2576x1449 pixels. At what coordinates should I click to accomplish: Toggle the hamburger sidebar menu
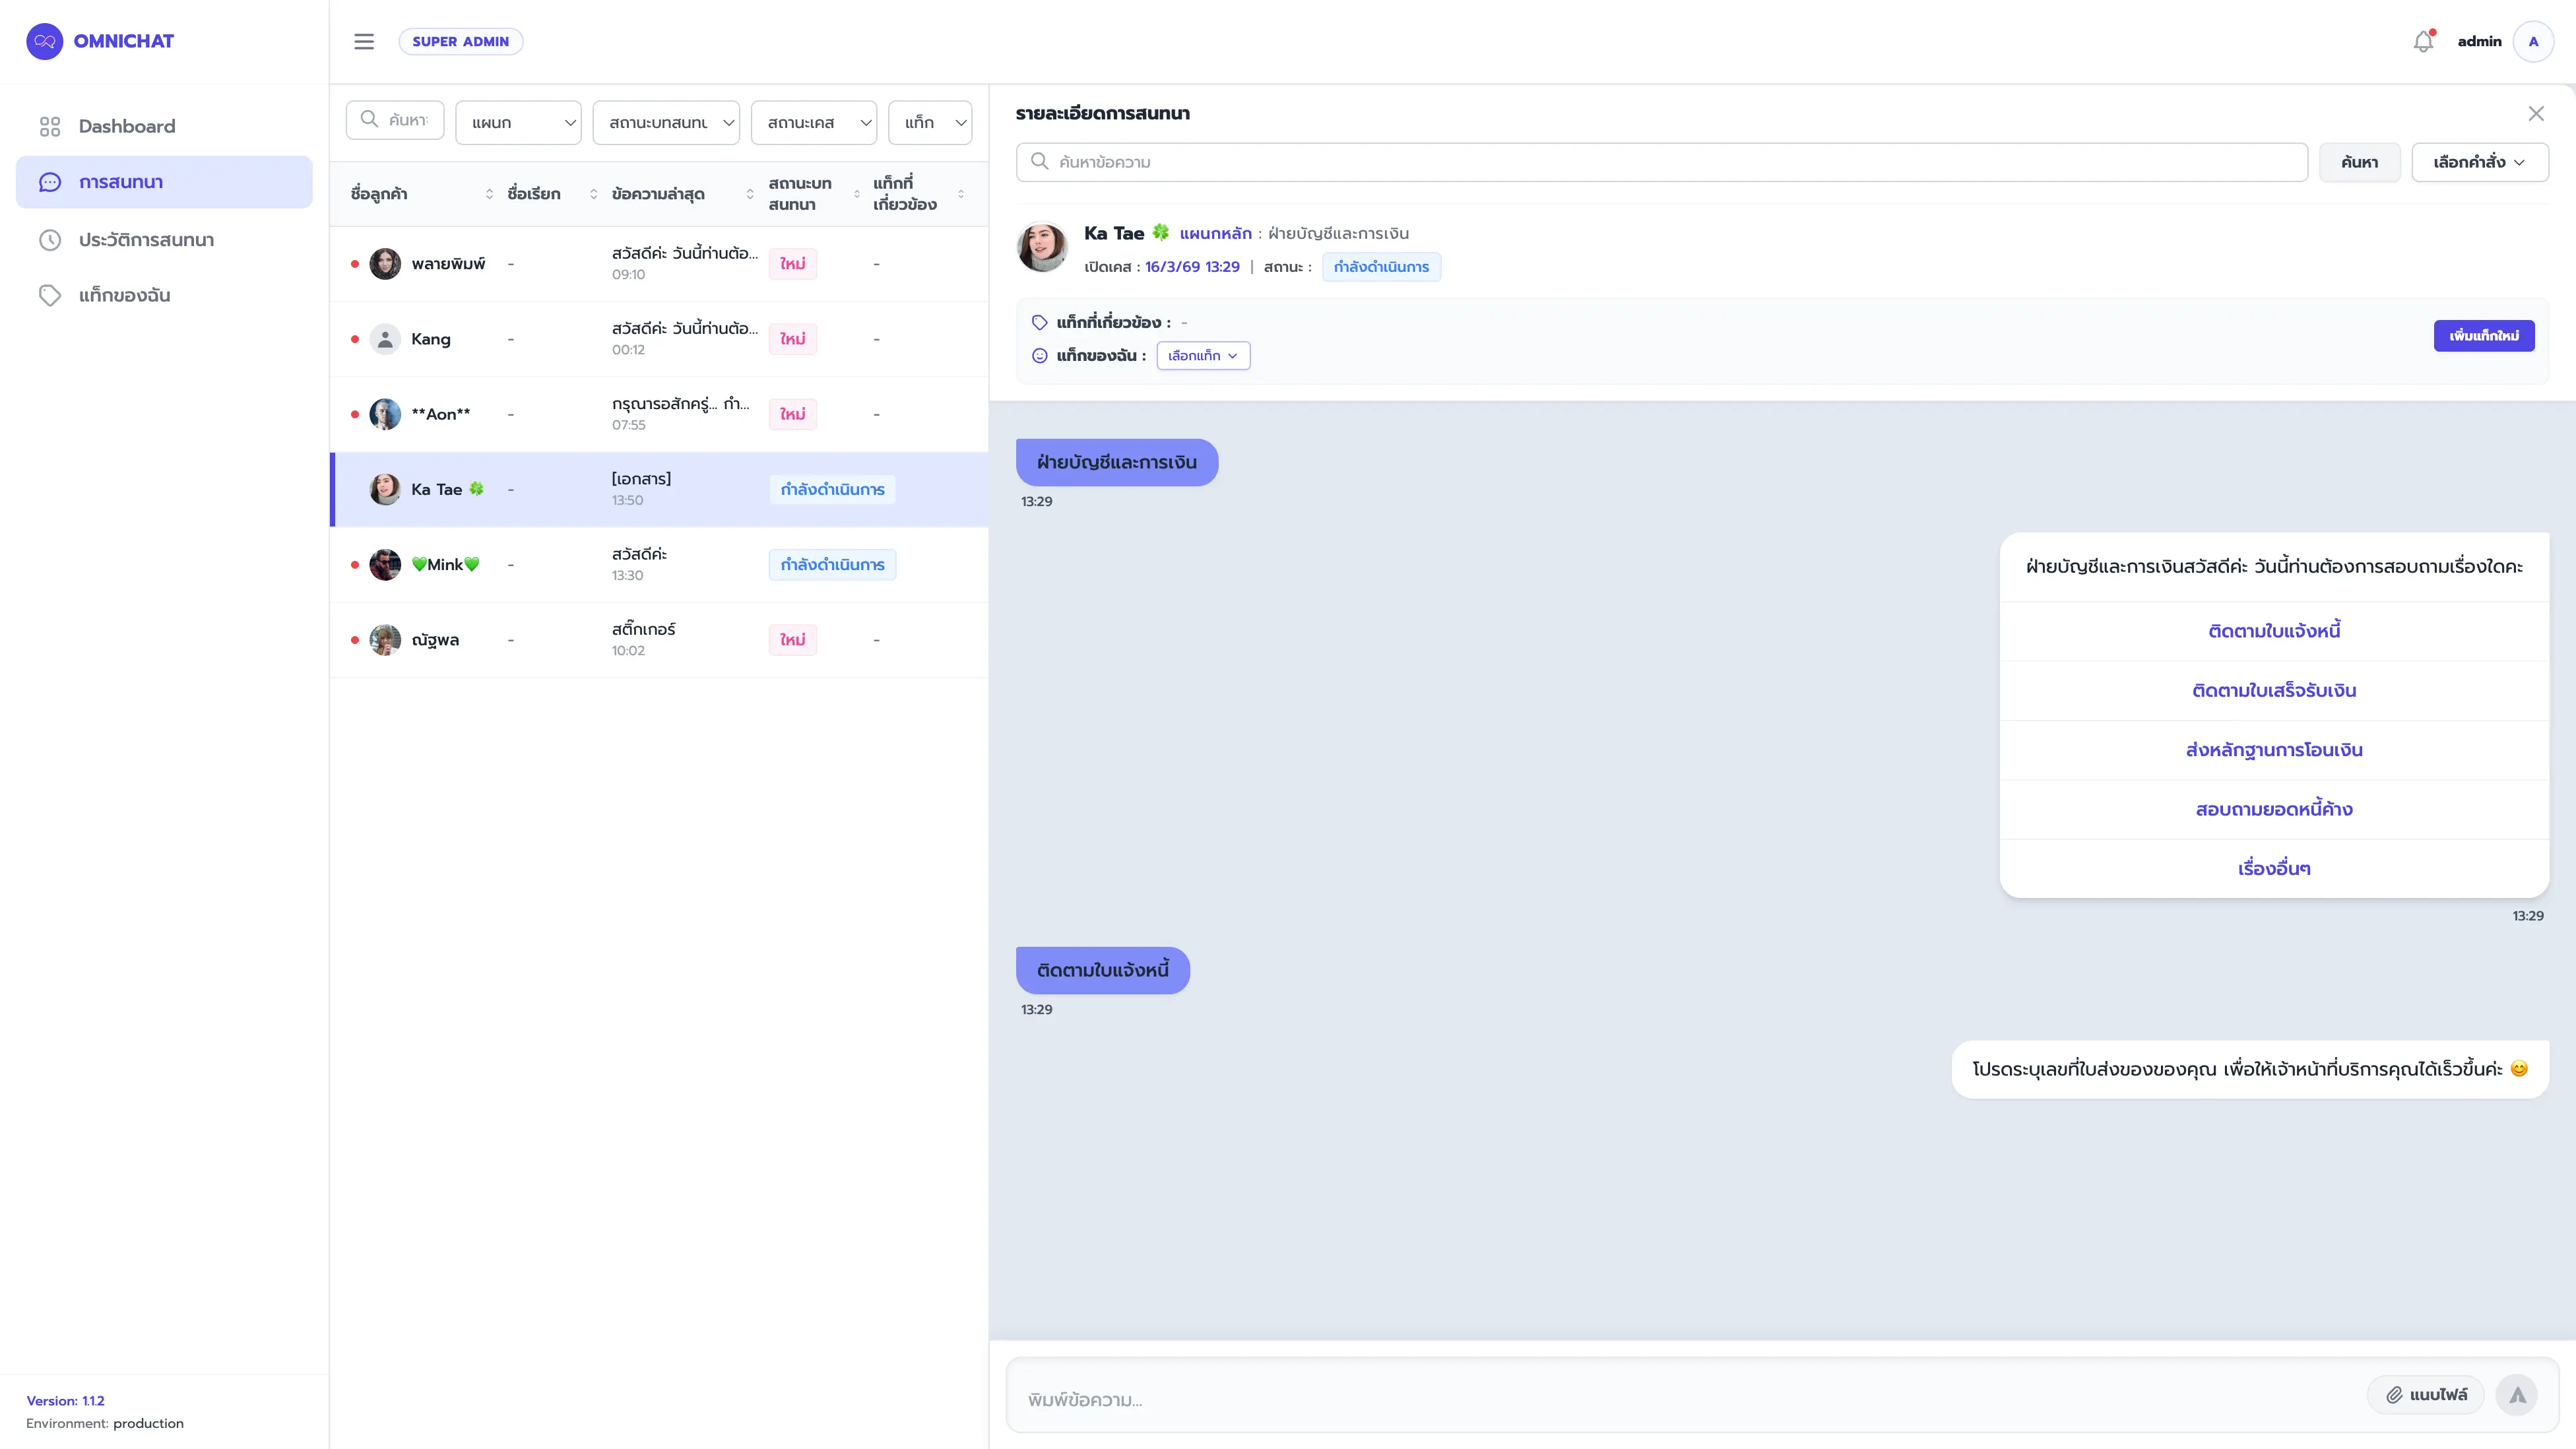[364, 42]
